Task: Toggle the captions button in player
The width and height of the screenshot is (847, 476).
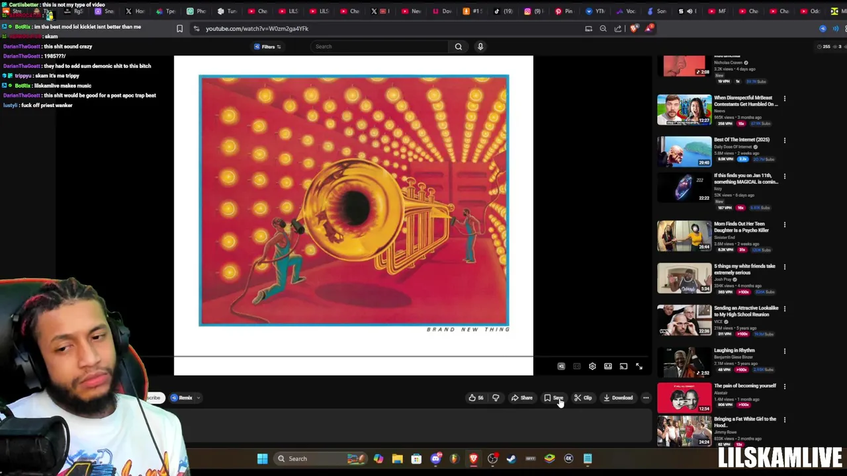Action: pos(576,366)
